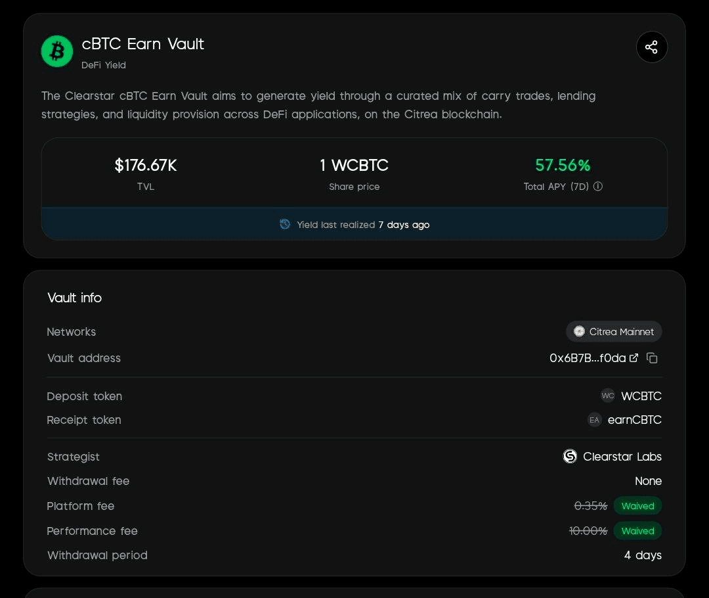Click the cBTC Earn Vault title
709x598 pixels.
click(x=143, y=44)
